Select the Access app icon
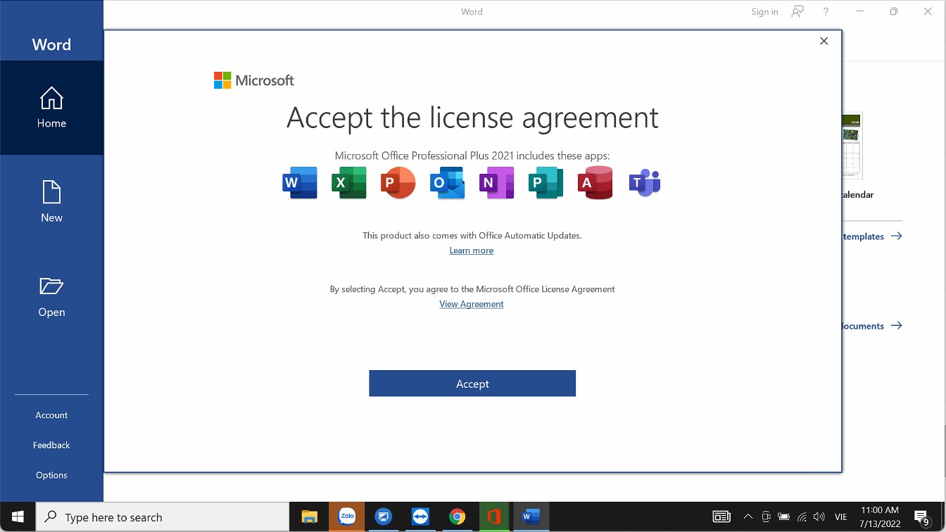The image size is (946, 532). tap(595, 182)
